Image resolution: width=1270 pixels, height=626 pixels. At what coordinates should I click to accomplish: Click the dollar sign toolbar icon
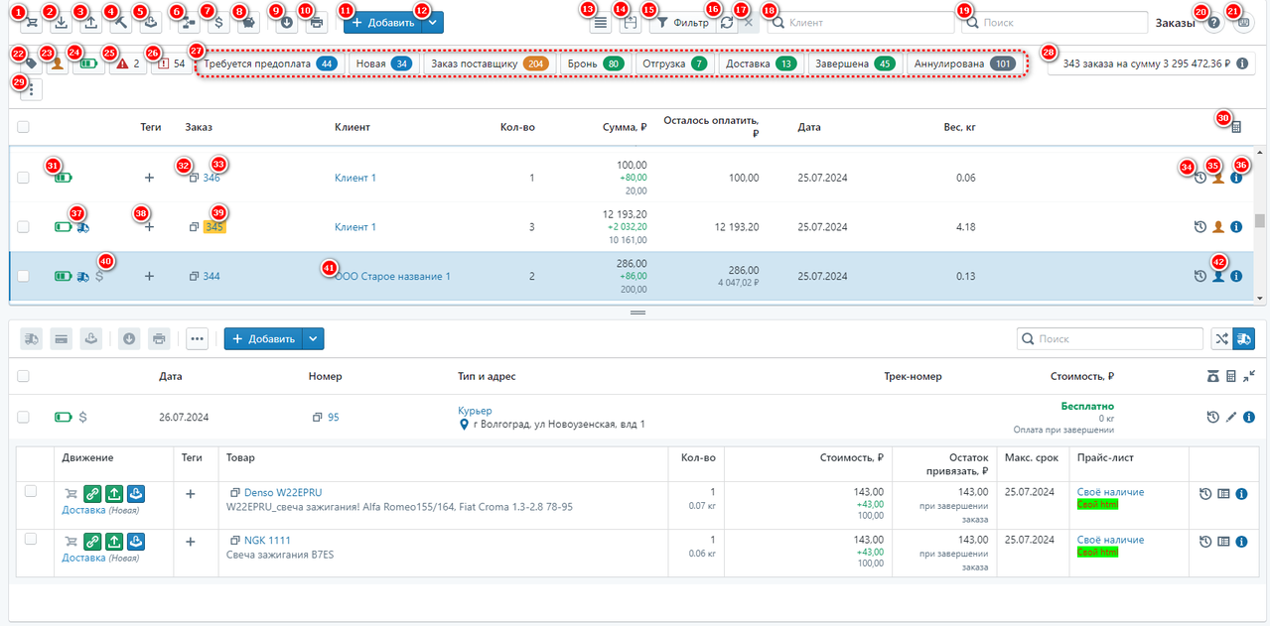click(x=217, y=22)
